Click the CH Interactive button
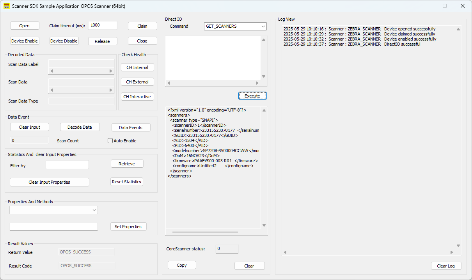Image resolution: width=472 pixels, height=280 pixels. click(x=137, y=97)
